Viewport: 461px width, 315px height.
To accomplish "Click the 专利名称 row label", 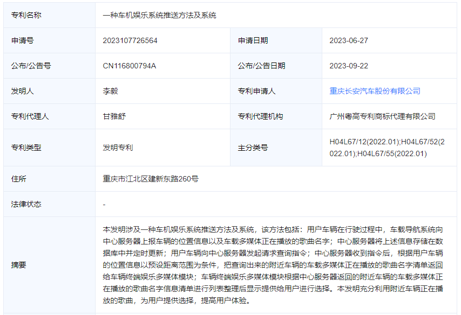I will (x=26, y=15).
